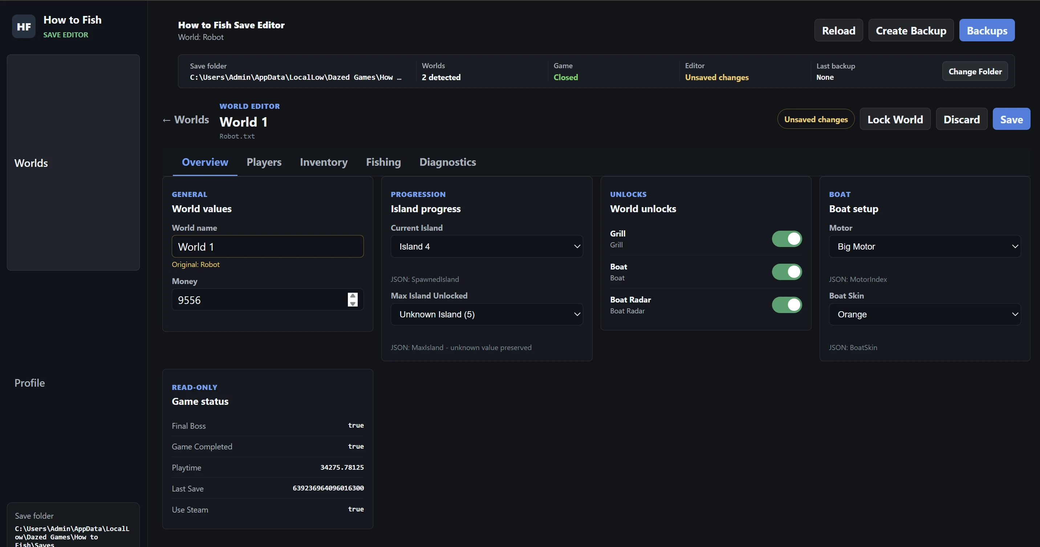Discard the unsaved world changes
This screenshot has width=1040, height=547.
click(x=961, y=119)
